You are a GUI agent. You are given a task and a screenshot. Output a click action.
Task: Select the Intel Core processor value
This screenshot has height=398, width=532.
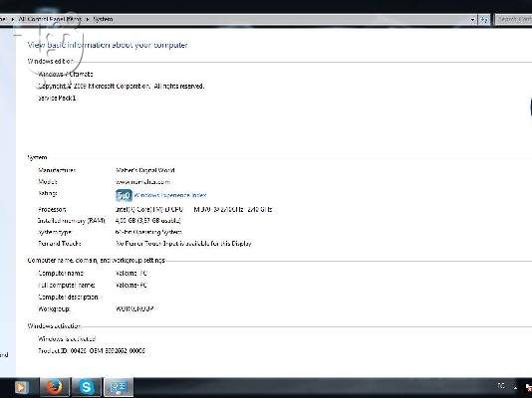tap(193, 209)
